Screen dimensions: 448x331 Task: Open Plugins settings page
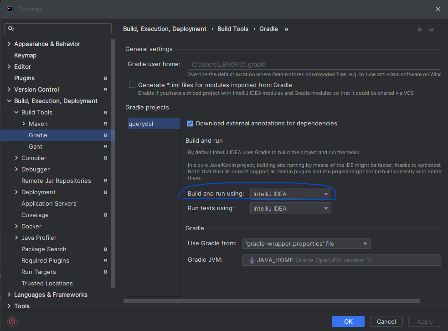pos(24,78)
